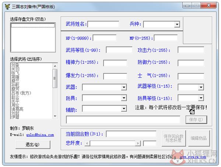
Task: Click the 忠奸度 slider track
Action: coord(112,143)
